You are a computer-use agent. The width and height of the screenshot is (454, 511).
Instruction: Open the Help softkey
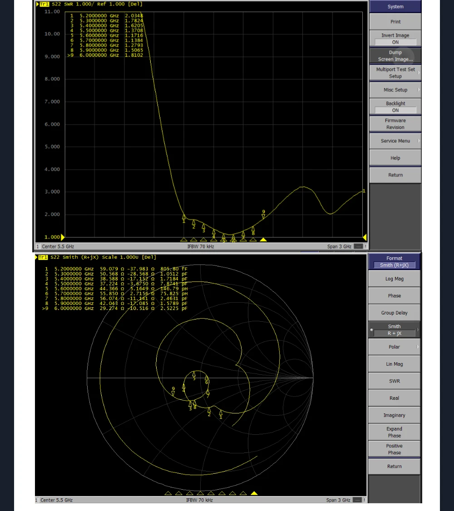click(x=395, y=158)
